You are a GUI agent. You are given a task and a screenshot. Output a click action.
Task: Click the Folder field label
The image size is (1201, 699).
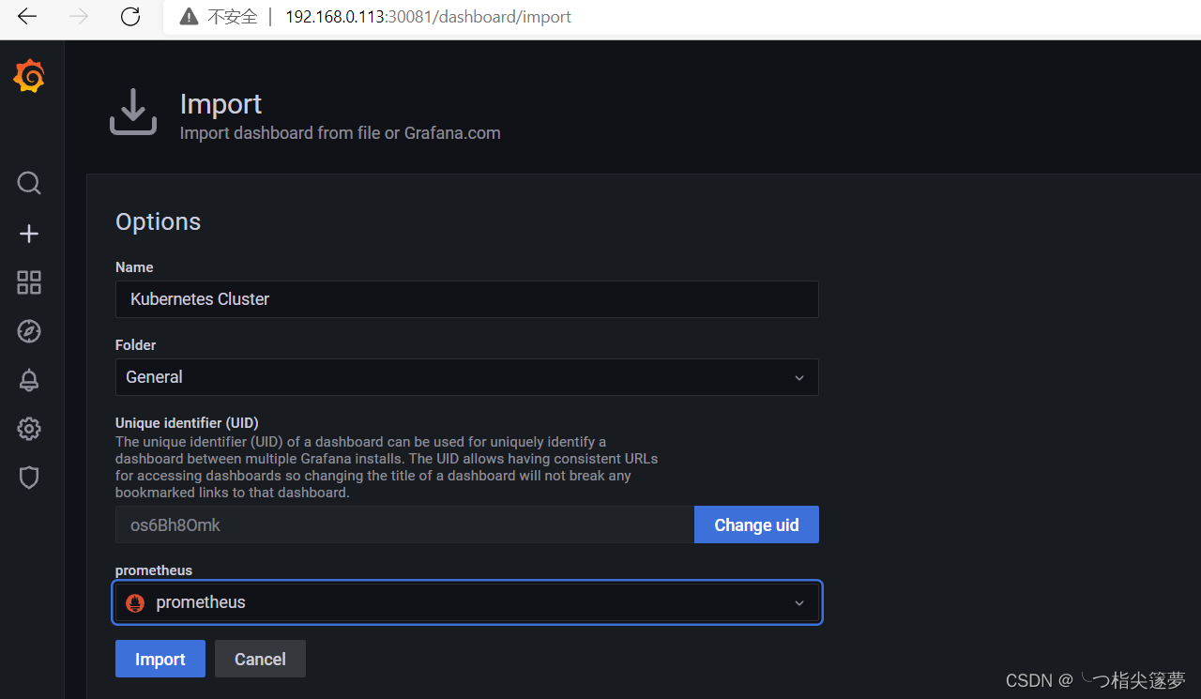point(136,345)
